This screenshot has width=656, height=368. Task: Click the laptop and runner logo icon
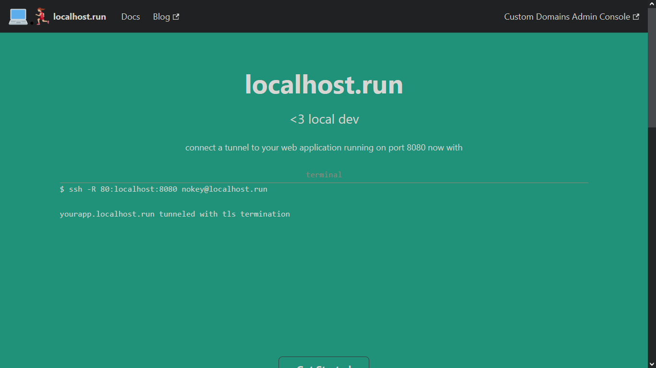[x=29, y=16]
